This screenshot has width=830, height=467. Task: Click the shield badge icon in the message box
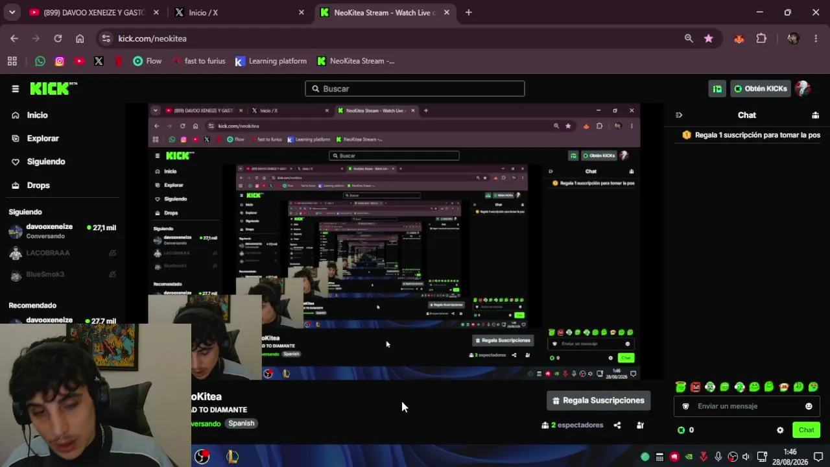[x=686, y=406]
